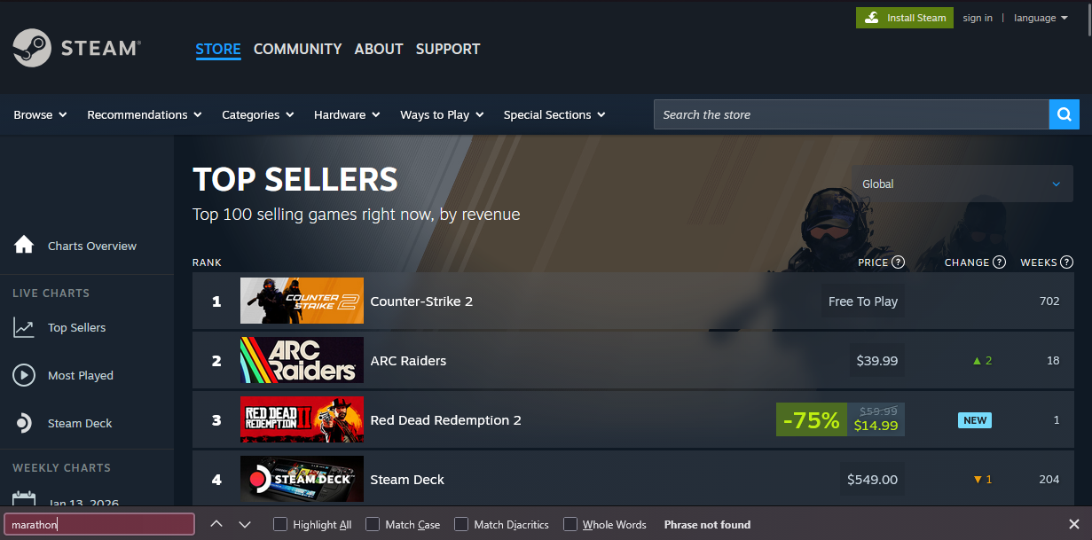Expand the Categories menu
Viewport: 1092px width, 540px height.
tap(256, 114)
